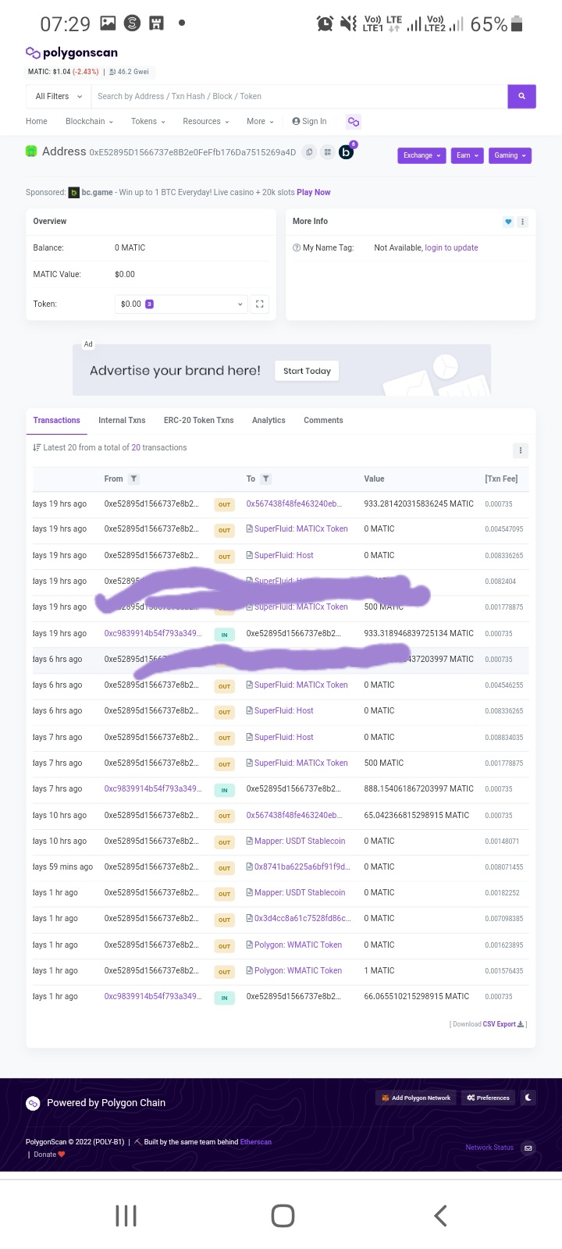Switch to the ERC-20 Token Txns tab

click(x=198, y=420)
